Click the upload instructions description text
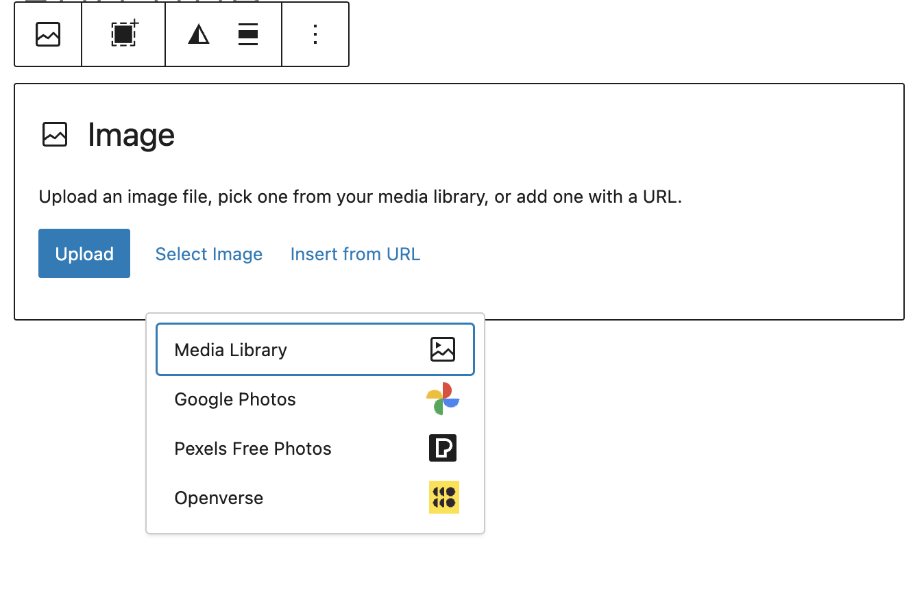The width and height of the screenshot is (913, 589). coord(360,197)
